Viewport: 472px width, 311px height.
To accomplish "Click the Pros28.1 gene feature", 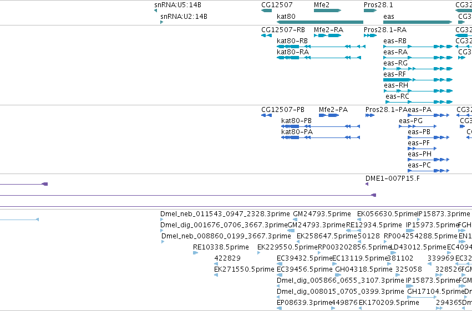I will [371, 11].
